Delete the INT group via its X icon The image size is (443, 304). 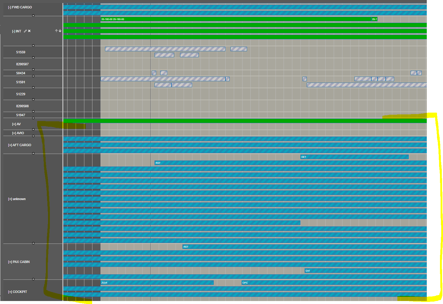29,31
